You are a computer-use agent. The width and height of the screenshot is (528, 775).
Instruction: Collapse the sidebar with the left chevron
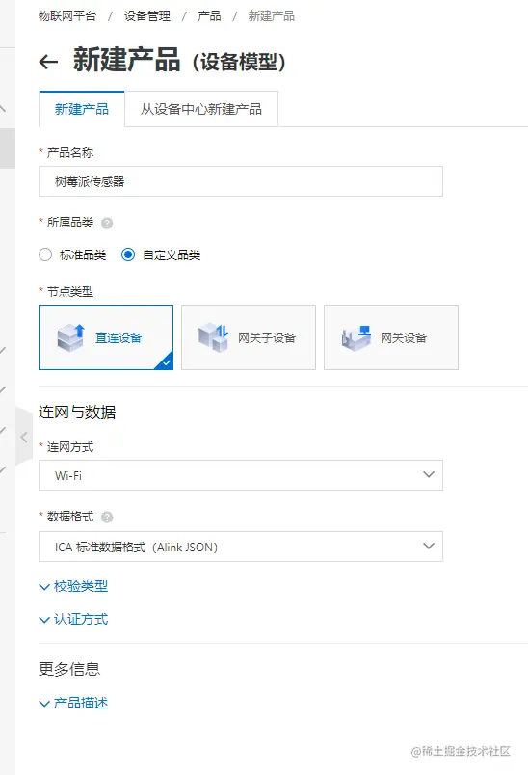click(x=23, y=437)
